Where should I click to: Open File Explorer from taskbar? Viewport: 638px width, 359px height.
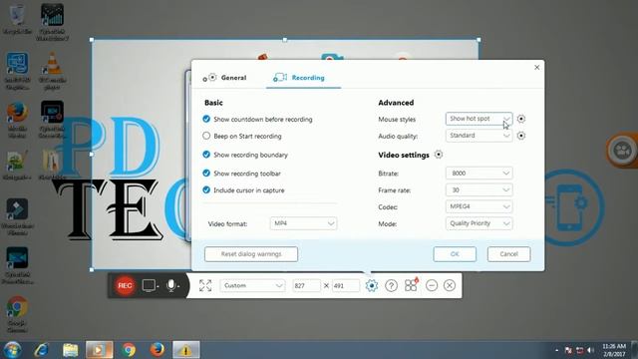(x=71, y=350)
